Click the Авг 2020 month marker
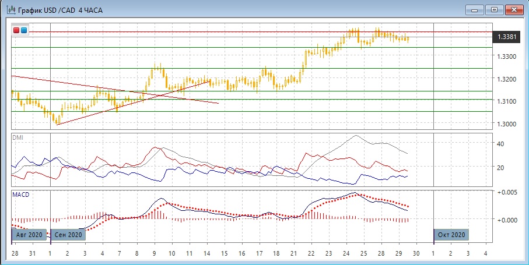Image resolution: width=529 pixels, height=265 pixels. [x=30, y=235]
